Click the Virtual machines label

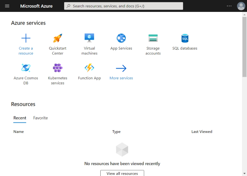click(x=89, y=51)
